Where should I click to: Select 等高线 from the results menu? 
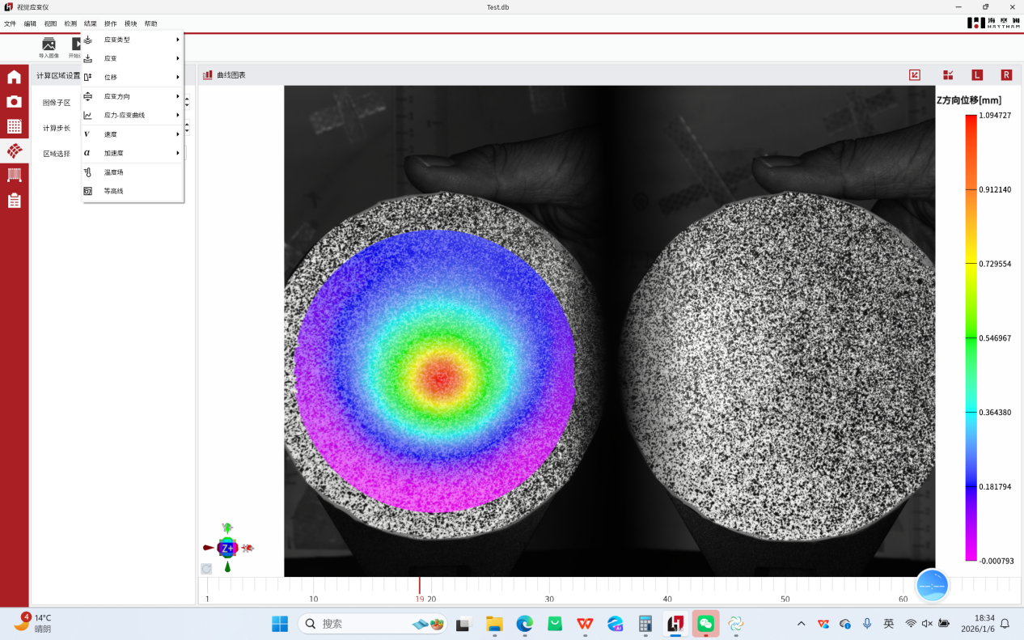[114, 191]
